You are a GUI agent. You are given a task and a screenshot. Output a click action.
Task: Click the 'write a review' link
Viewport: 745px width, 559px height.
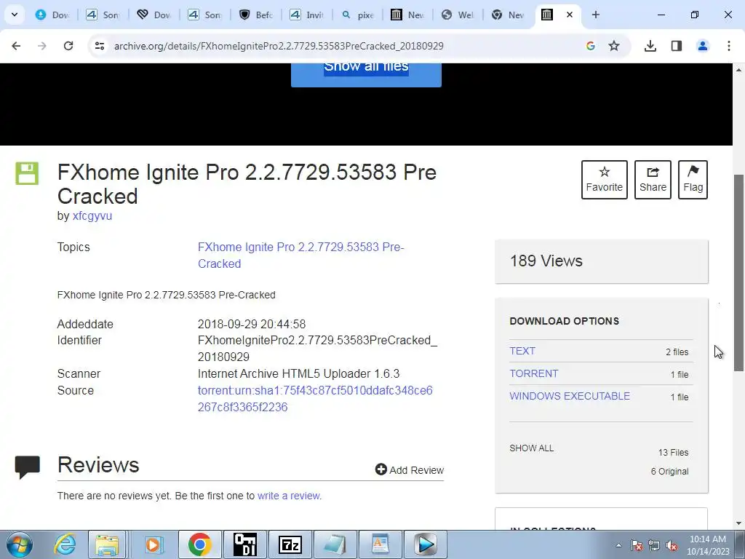tap(289, 496)
